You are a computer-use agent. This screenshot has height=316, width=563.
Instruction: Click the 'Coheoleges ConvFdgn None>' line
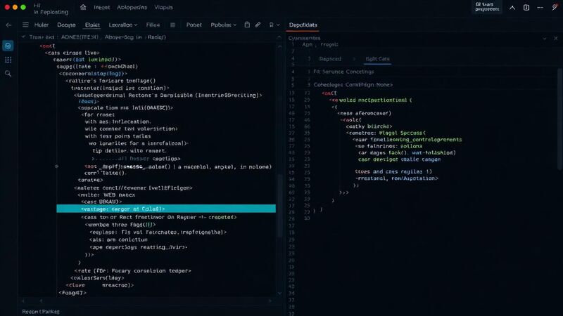(353, 85)
